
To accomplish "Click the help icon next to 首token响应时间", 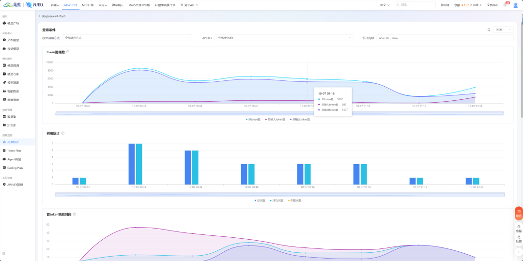I will (x=75, y=215).
